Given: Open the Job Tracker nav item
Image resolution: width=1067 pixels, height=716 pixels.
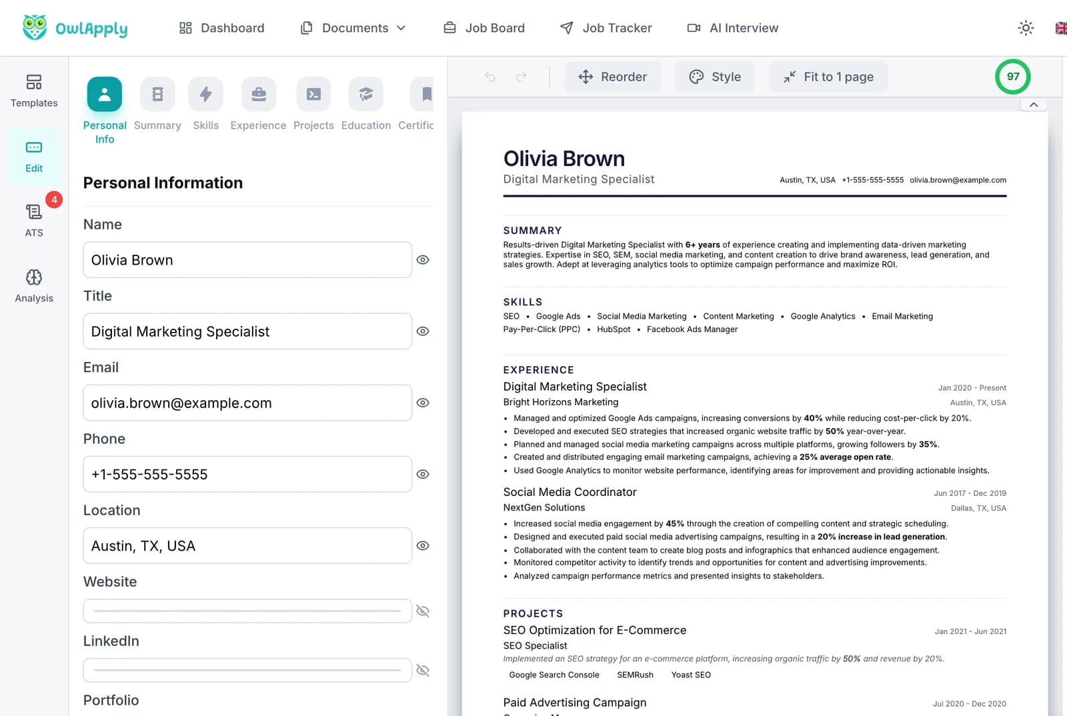Looking at the screenshot, I should (606, 28).
